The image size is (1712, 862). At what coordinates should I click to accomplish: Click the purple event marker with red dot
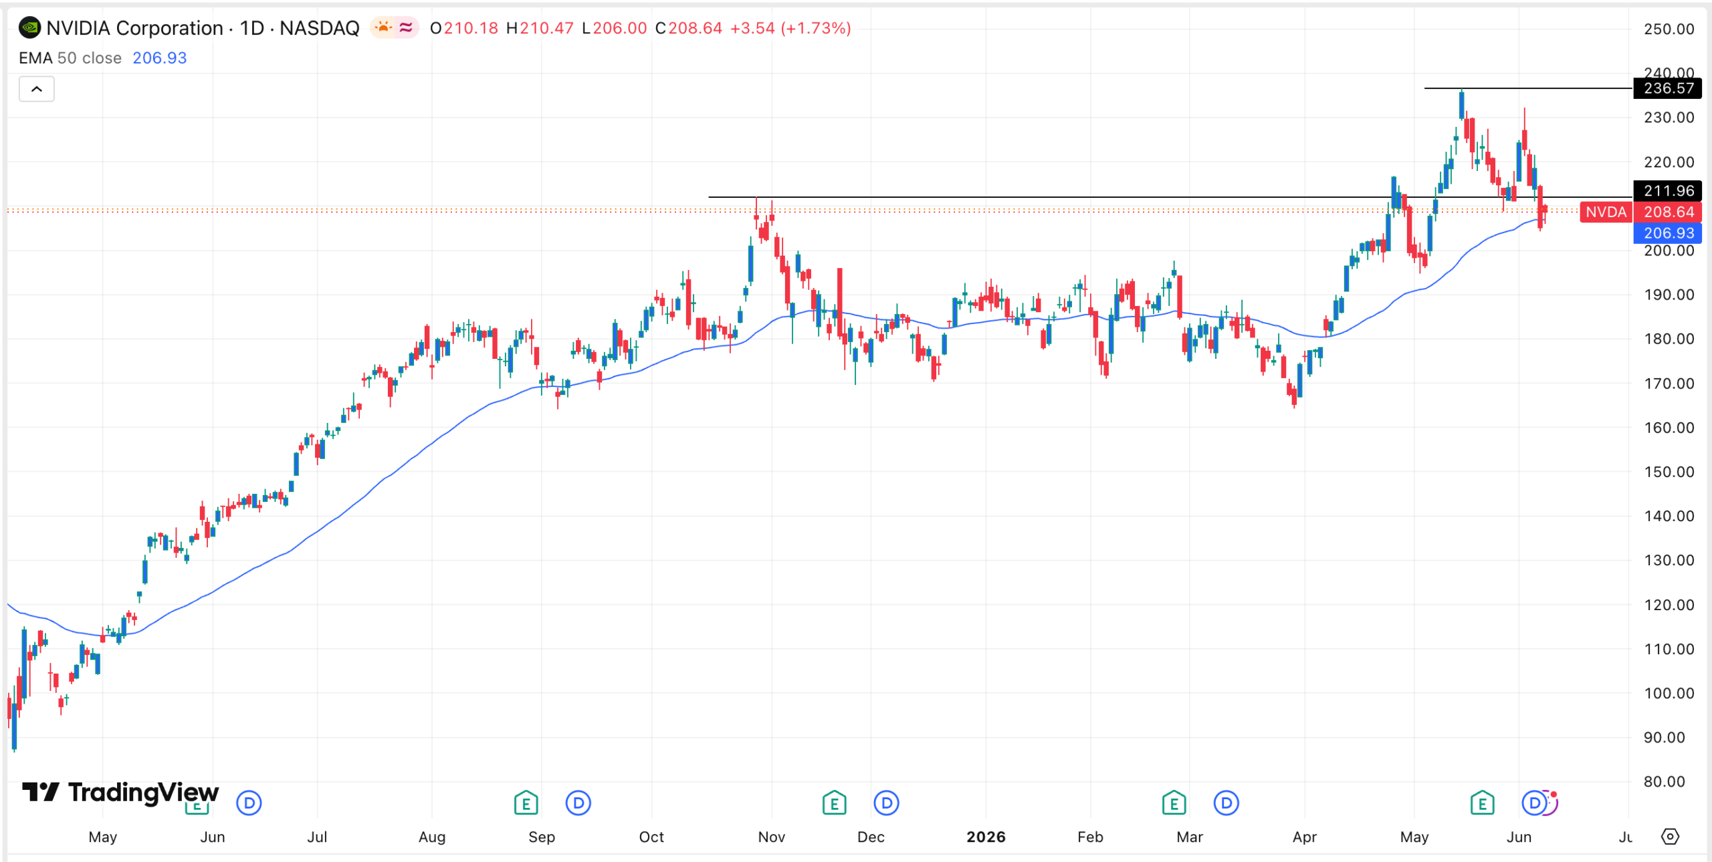(x=1553, y=802)
